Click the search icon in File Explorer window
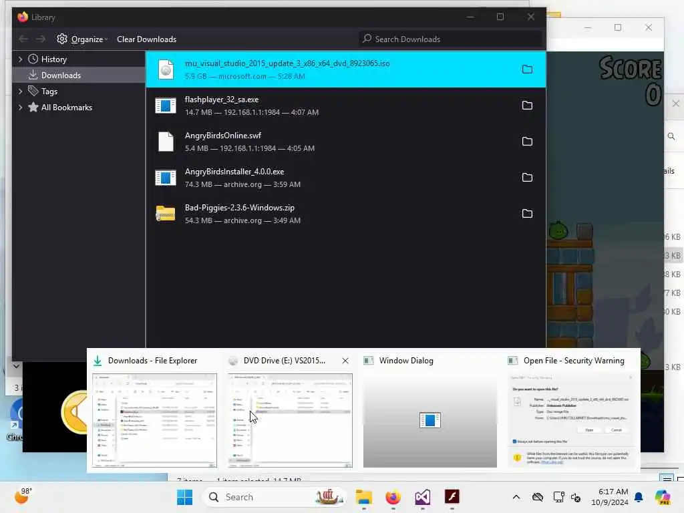The width and height of the screenshot is (684, 513). (x=671, y=136)
